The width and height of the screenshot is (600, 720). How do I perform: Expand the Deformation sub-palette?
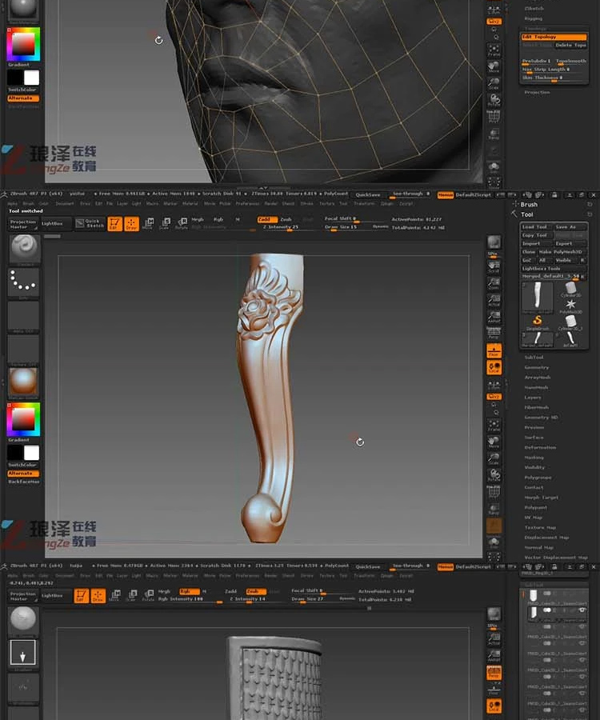(540, 447)
